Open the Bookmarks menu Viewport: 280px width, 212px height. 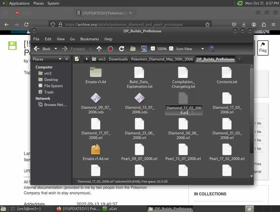pos(90,39)
